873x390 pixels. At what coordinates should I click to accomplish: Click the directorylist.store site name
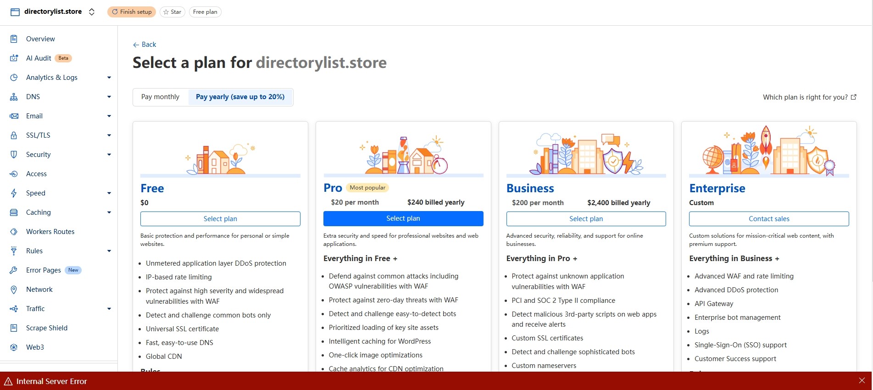click(53, 11)
